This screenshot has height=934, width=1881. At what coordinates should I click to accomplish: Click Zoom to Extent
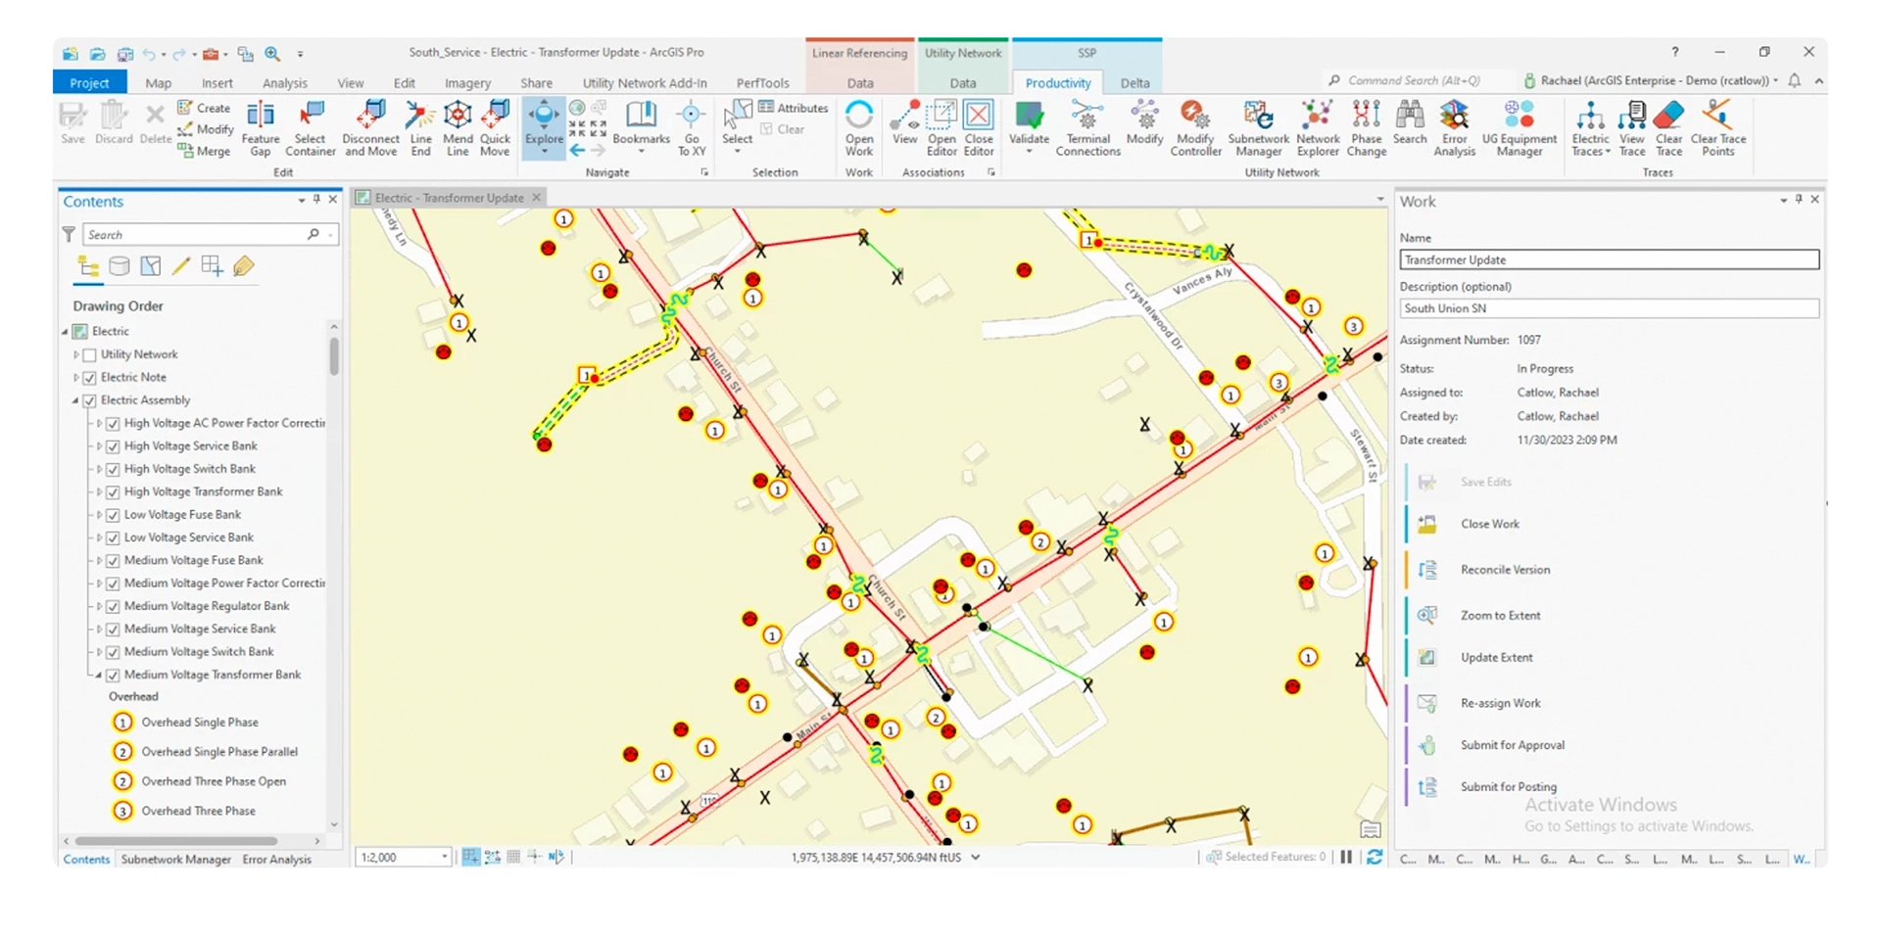point(1500,615)
